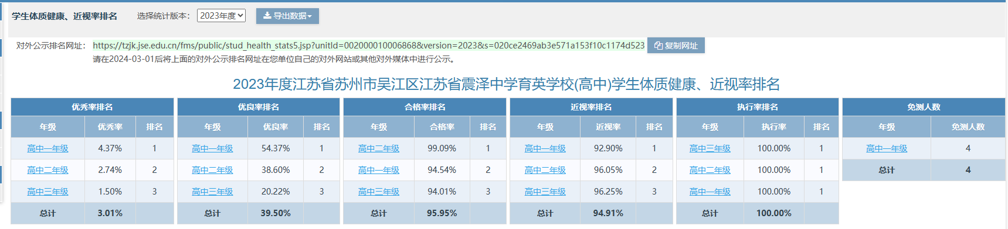Open 高中三年级 in 优良率排名 table
The height and width of the screenshot is (229, 1008).
click(212, 192)
